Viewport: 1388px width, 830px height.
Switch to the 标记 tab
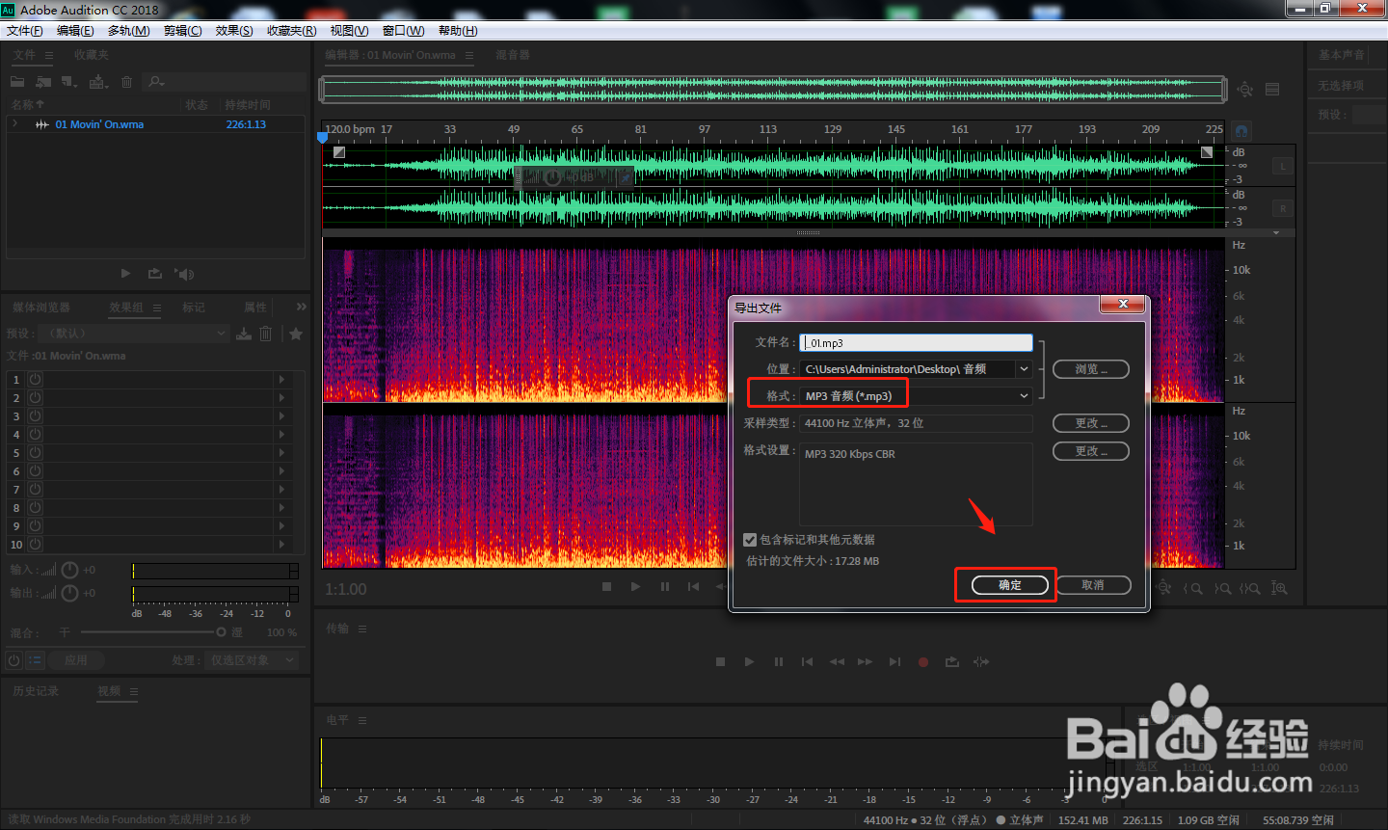point(194,308)
